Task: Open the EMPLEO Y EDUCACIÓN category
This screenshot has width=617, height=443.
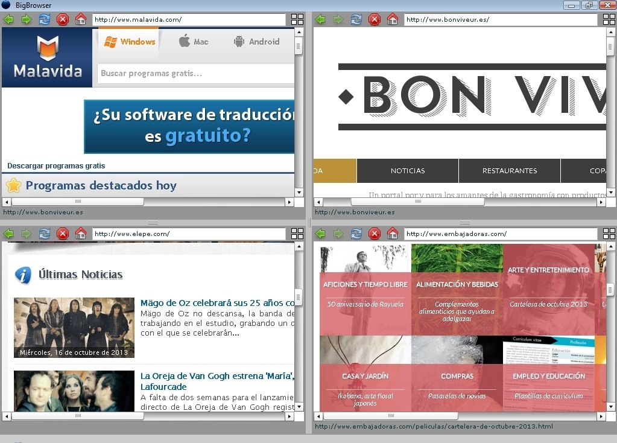Action: 548,376
